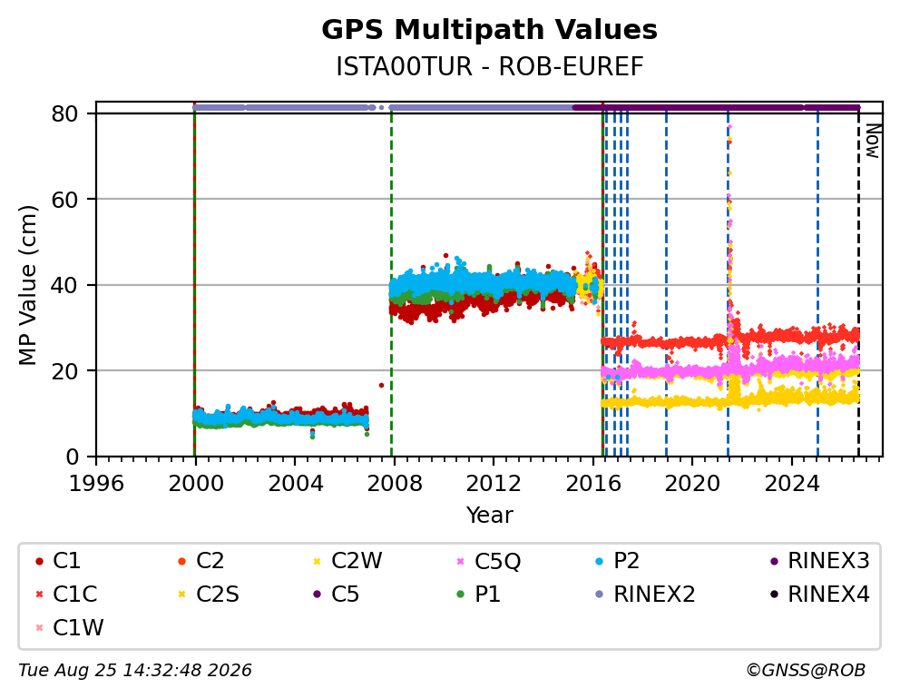
Task: Click the C2W yellow legend entry
Action: (349, 561)
